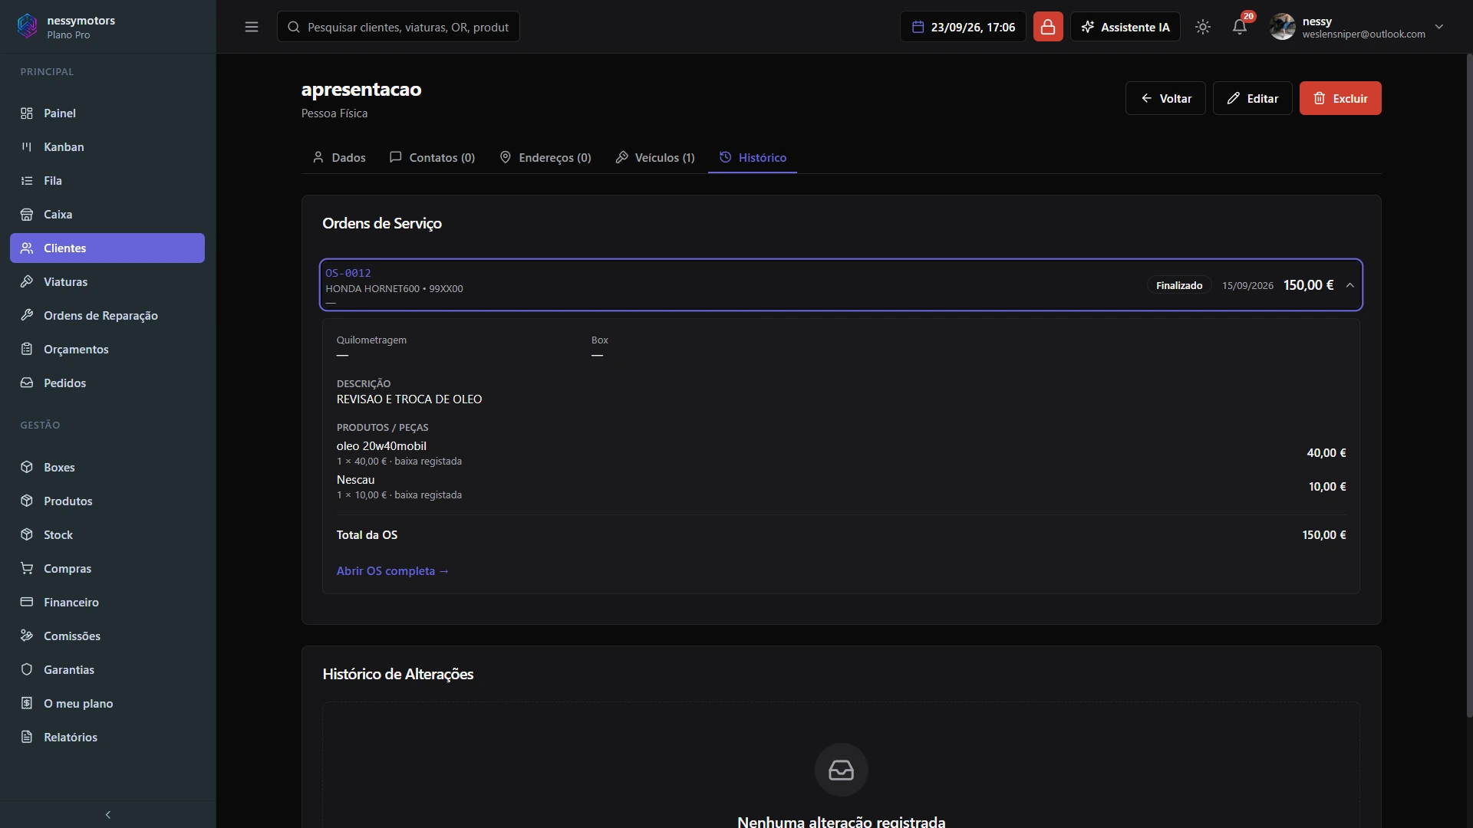1473x828 pixels.
Task: Go to Kanban in sidebar
Action: point(107,147)
